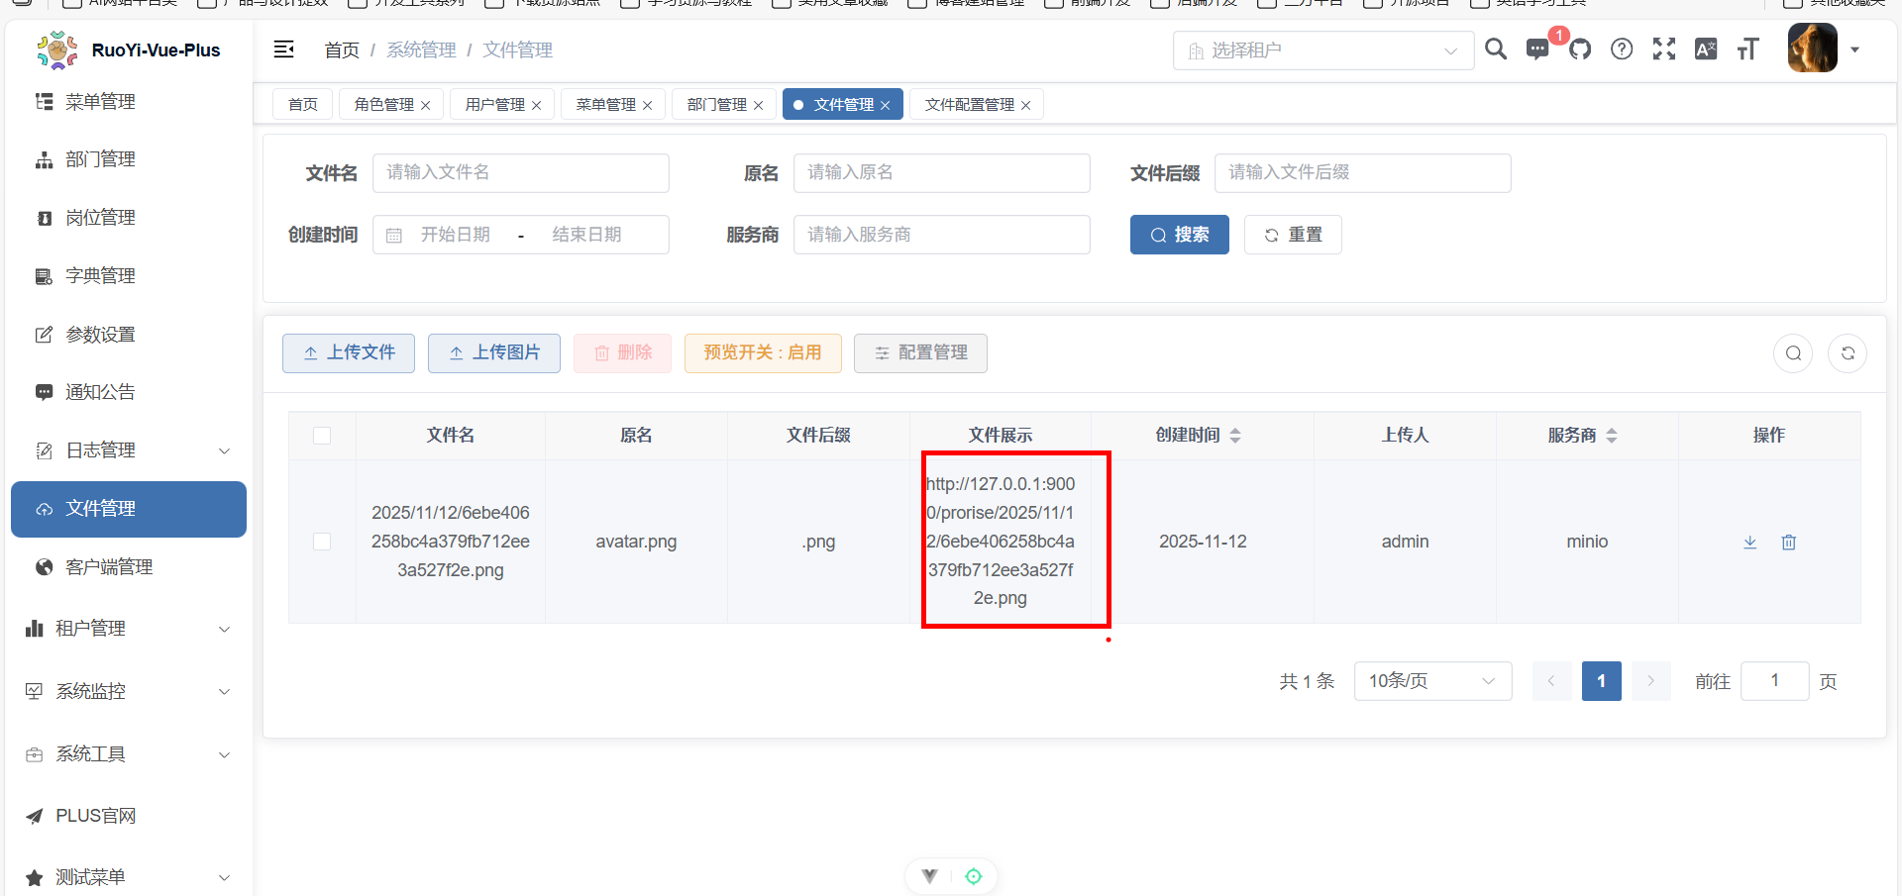Focus the 文件名 input field

pyautogui.click(x=520, y=173)
